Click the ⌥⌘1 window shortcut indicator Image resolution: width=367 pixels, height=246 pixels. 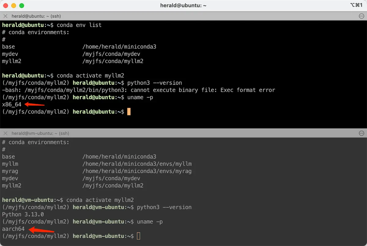click(356, 6)
